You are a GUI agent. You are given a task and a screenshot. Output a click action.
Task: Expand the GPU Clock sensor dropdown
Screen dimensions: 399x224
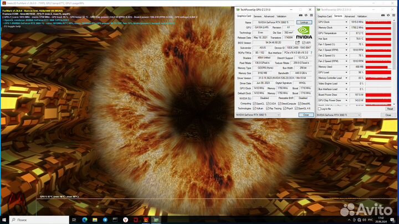pos(346,22)
